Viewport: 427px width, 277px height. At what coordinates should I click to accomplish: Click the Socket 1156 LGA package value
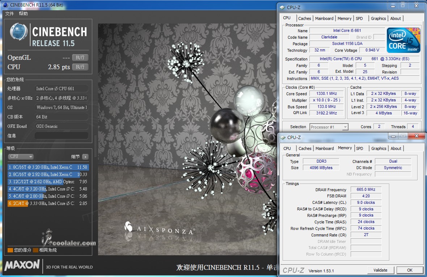[347, 43]
